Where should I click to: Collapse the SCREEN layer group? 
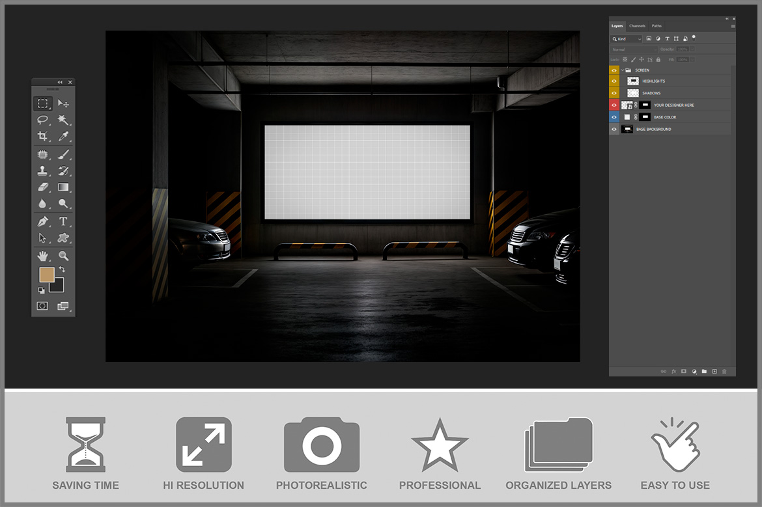622,70
